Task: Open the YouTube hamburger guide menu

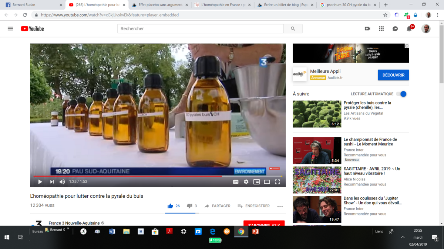Action: coord(10,28)
